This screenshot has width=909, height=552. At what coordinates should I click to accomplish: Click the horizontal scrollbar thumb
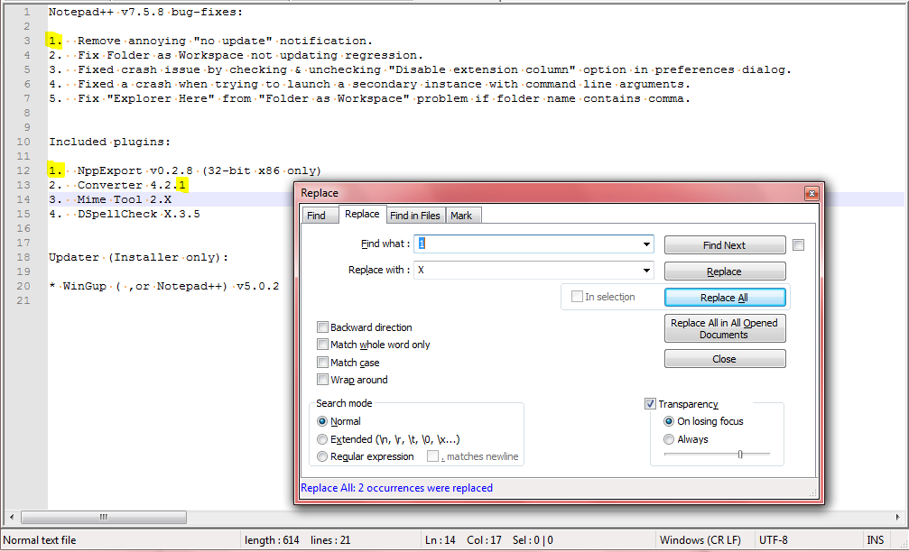click(104, 517)
